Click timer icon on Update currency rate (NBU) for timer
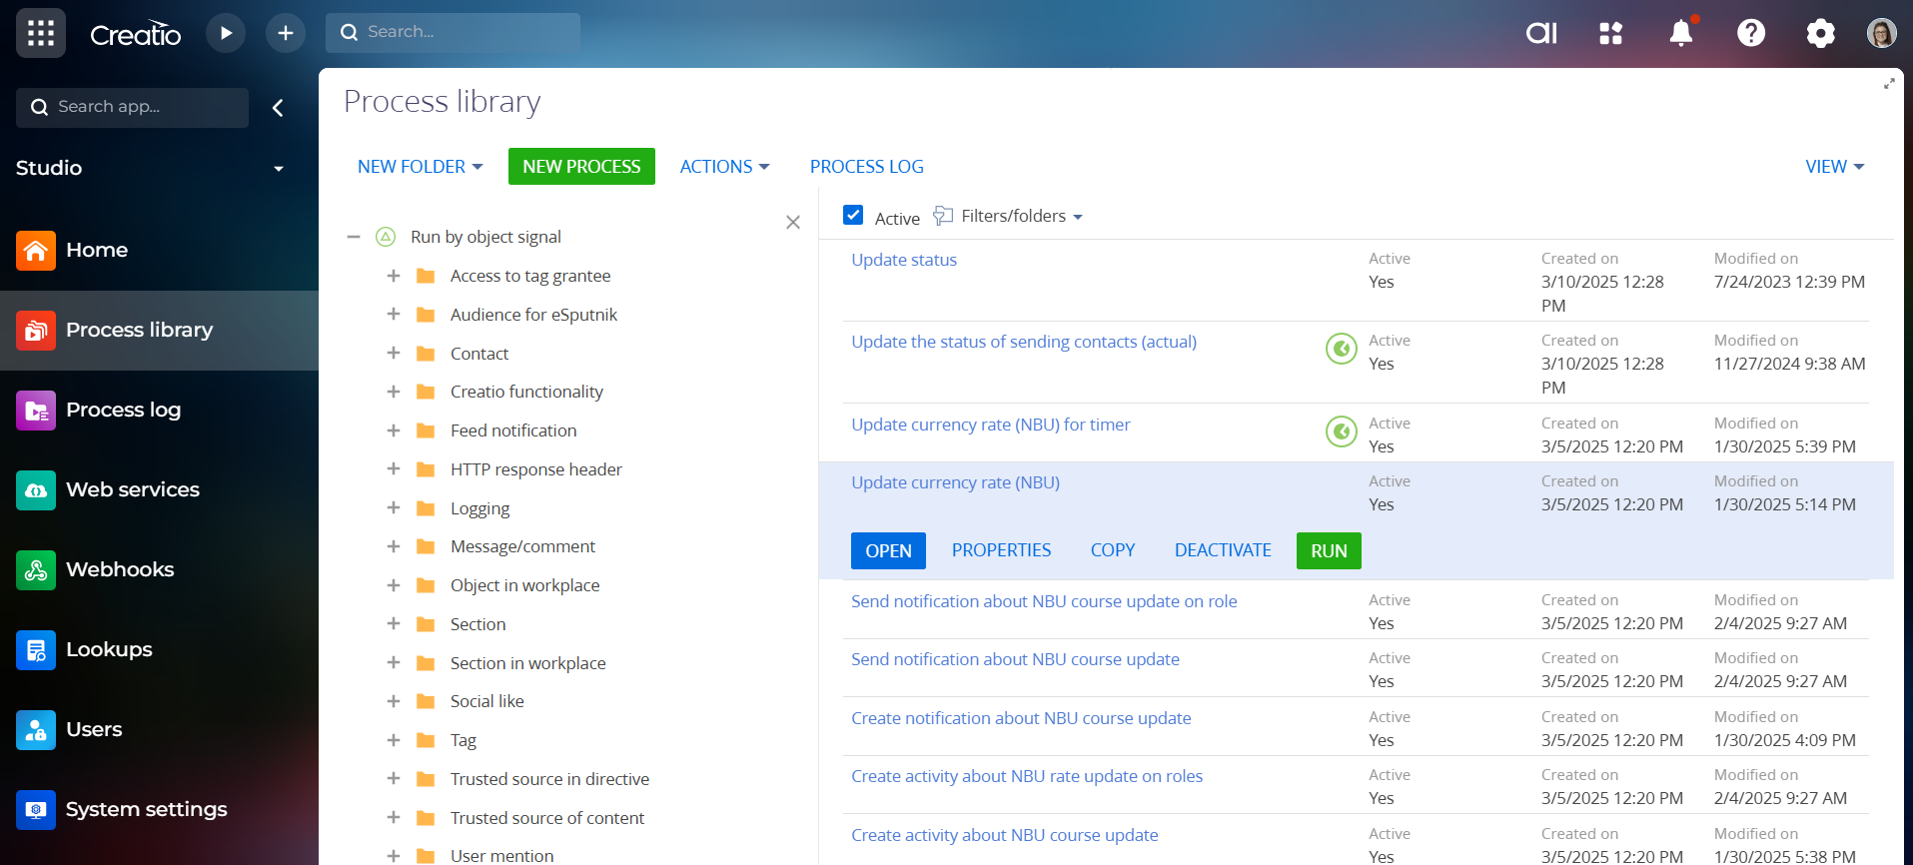 point(1342,432)
